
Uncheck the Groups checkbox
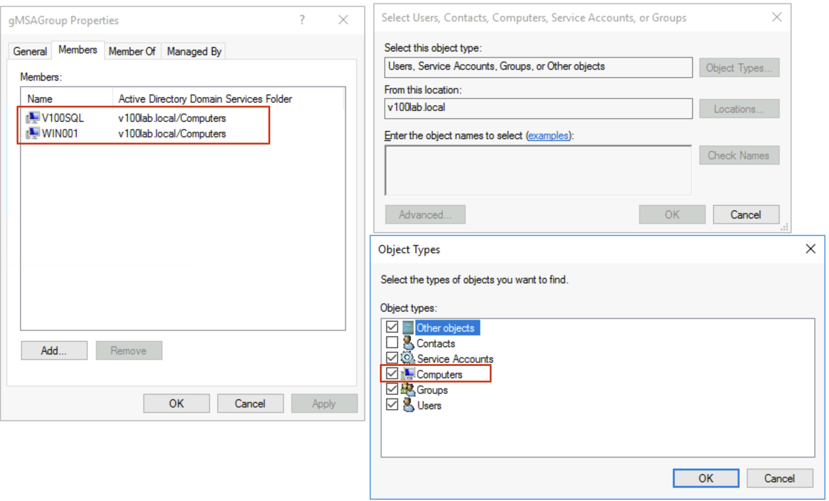point(392,389)
